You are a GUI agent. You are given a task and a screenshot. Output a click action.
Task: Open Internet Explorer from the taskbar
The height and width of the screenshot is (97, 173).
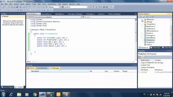[11, 95]
